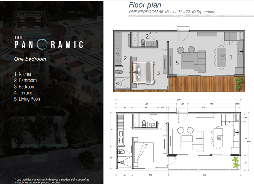Click the small "THE" text above the logo
Image resolution: width=254 pixels, height=184 pixels.
(18, 38)
